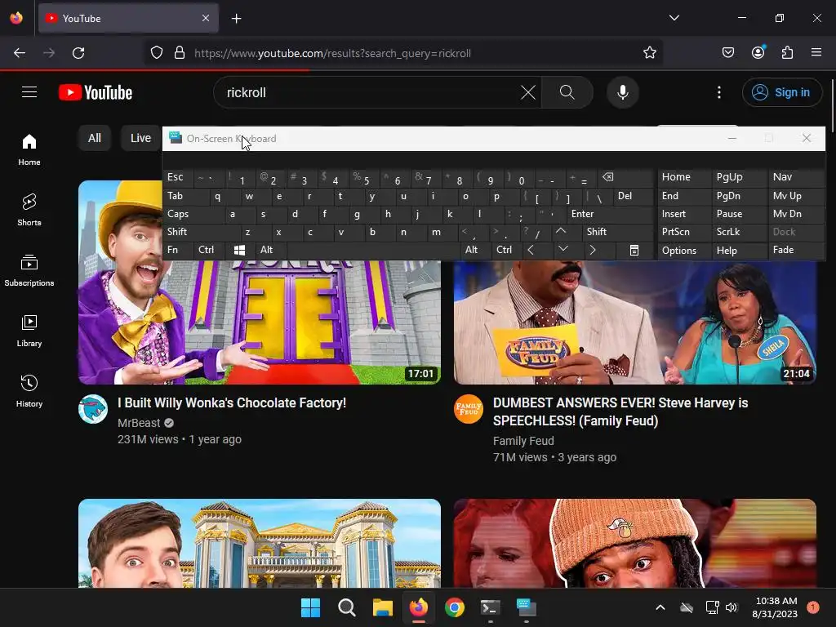The width and height of the screenshot is (836, 627).
Task: Click Sign in button
Action: 782,92
